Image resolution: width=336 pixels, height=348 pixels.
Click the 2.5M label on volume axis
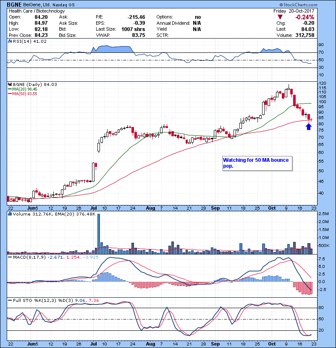click(x=323, y=214)
